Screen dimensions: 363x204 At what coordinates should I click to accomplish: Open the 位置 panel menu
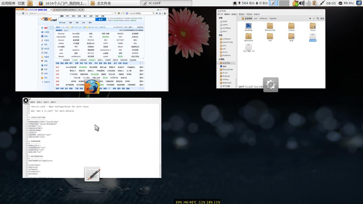click(21, 3)
